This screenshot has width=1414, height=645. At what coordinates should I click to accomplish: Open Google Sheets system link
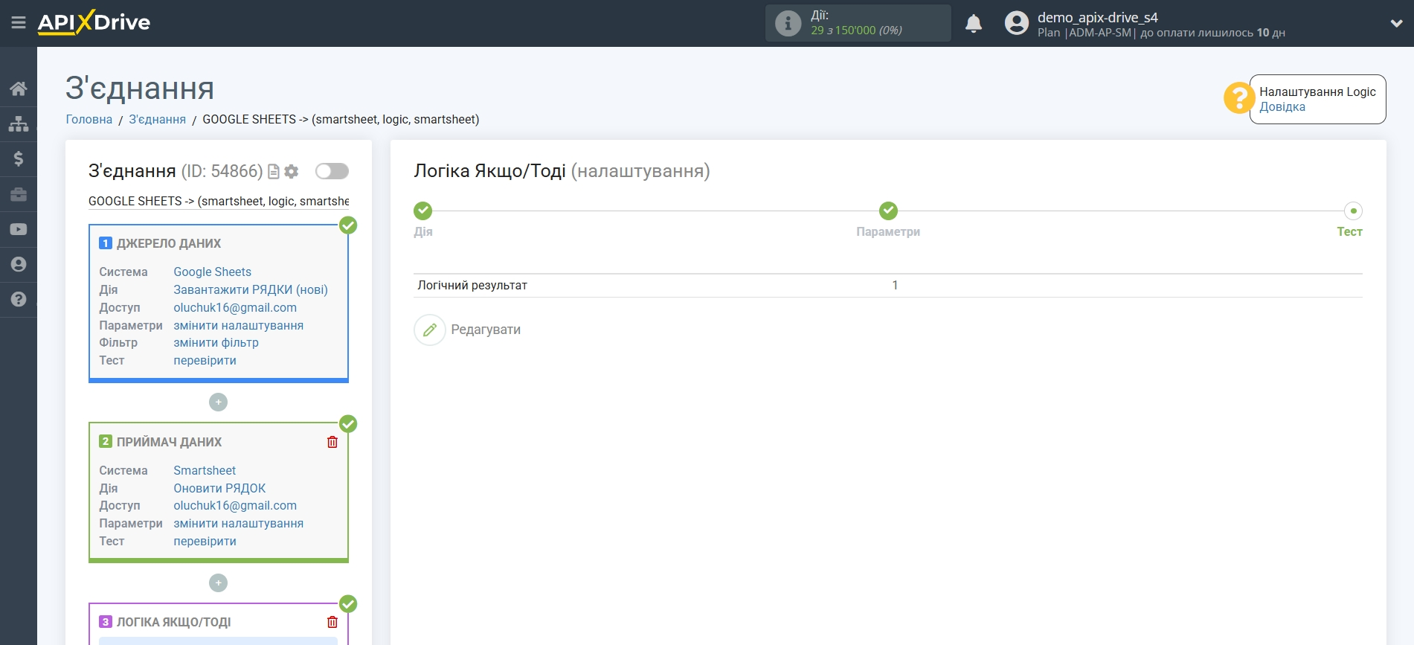tap(212, 272)
